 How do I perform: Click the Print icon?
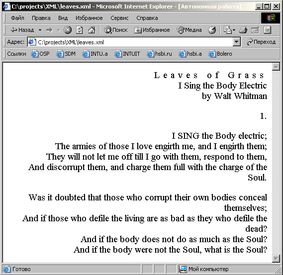243,30
